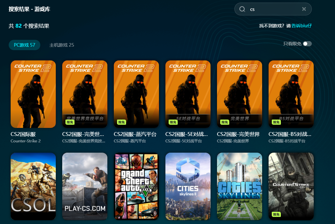Open the 告诉biu仔 link
The width and height of the screenshot is (335, 224).
click(301, 26)
